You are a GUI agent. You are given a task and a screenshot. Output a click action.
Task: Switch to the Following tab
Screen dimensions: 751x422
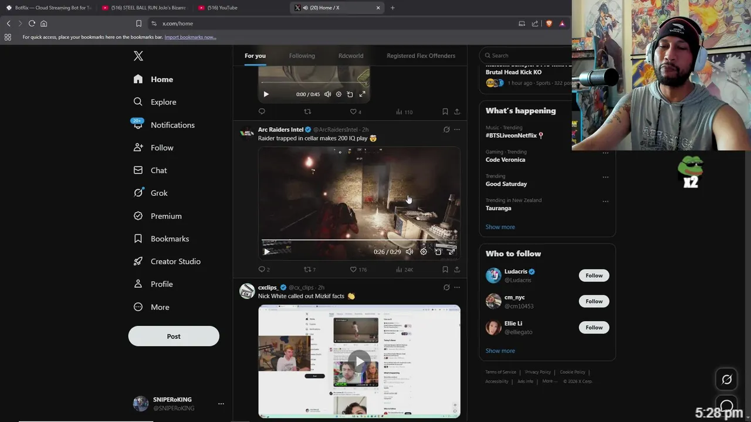point(302,56)
